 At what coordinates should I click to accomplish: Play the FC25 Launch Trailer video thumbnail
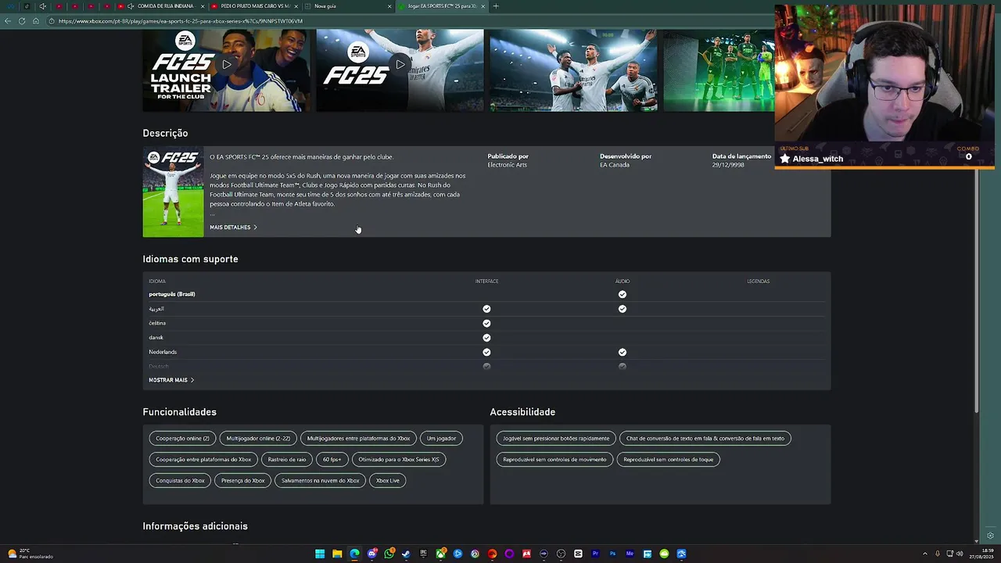(x=226, y=70)
